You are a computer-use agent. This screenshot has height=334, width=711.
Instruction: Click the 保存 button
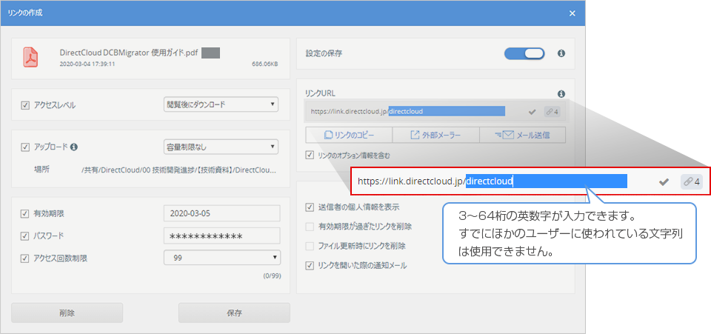tap(235, 313)
